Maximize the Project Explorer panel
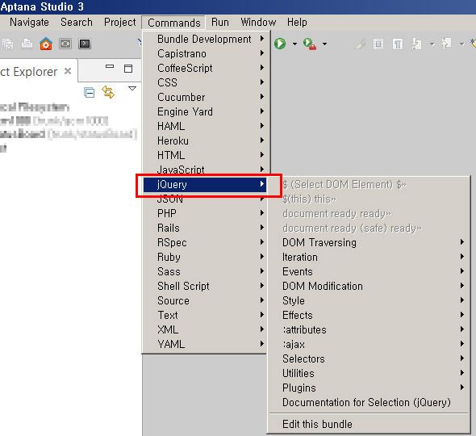Image resolution: width=476 pixels, height=436 pixels. (128, 69)
